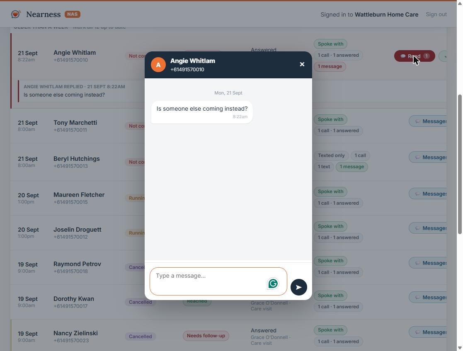
Task: Select the NAS badge beside Nearness
Action: click(73, 14)
